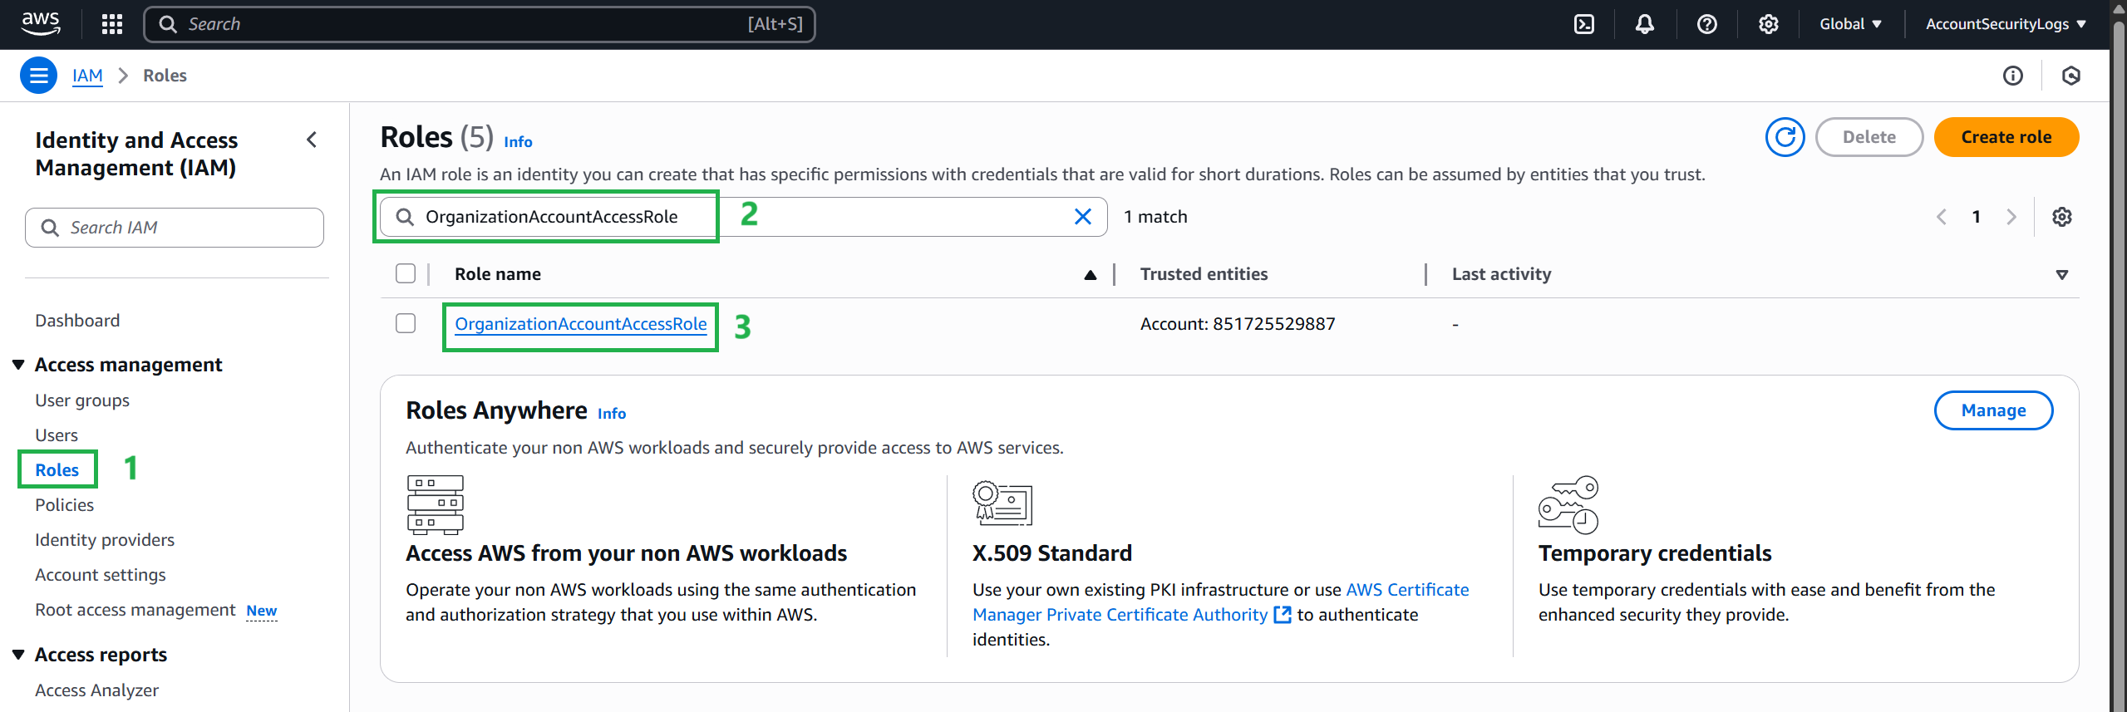Select the OrganizationAccountAccessRole row checkbox
2127x712 pixels.
(406, 323)
